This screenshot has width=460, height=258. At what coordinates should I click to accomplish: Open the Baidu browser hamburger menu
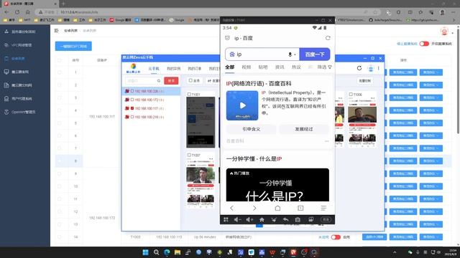tap(323, 208)
